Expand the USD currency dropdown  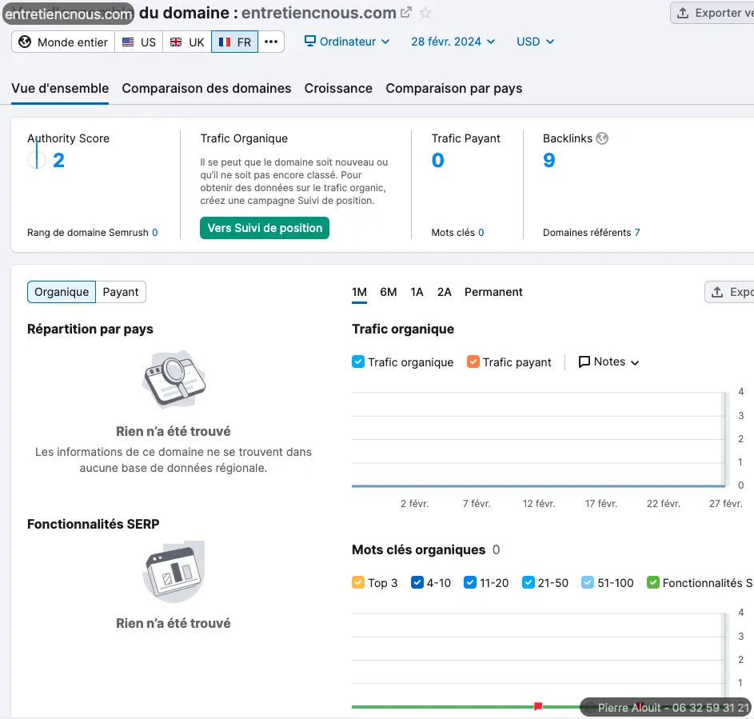(x=535, y=42)
